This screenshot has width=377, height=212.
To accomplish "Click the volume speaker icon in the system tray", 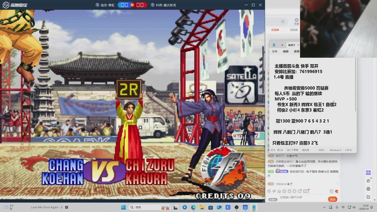I will pyautogui.click(x=354, y=207).
